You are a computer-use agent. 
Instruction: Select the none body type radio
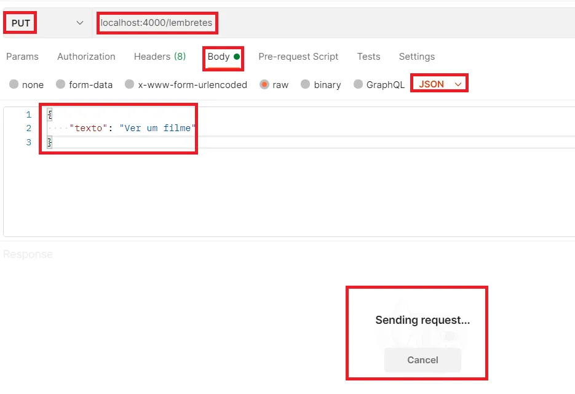point(14,84)
